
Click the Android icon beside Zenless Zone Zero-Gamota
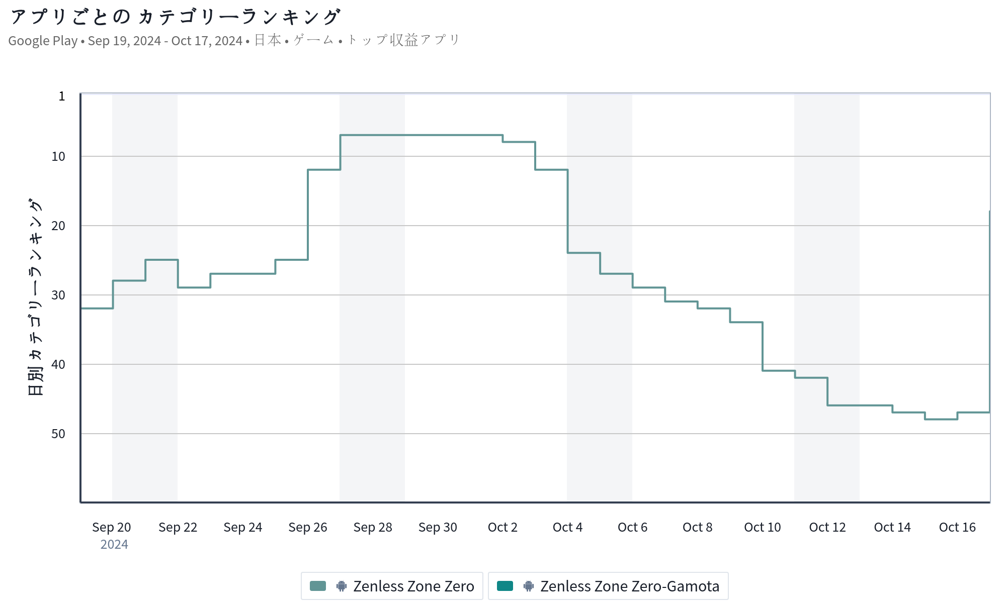click(529, 586)
